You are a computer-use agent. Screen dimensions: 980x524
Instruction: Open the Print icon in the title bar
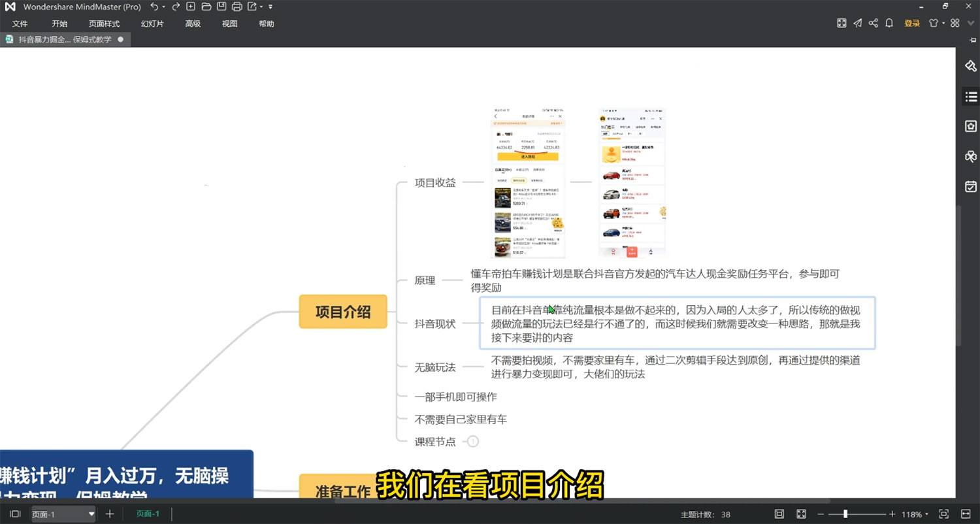(237, 6)
